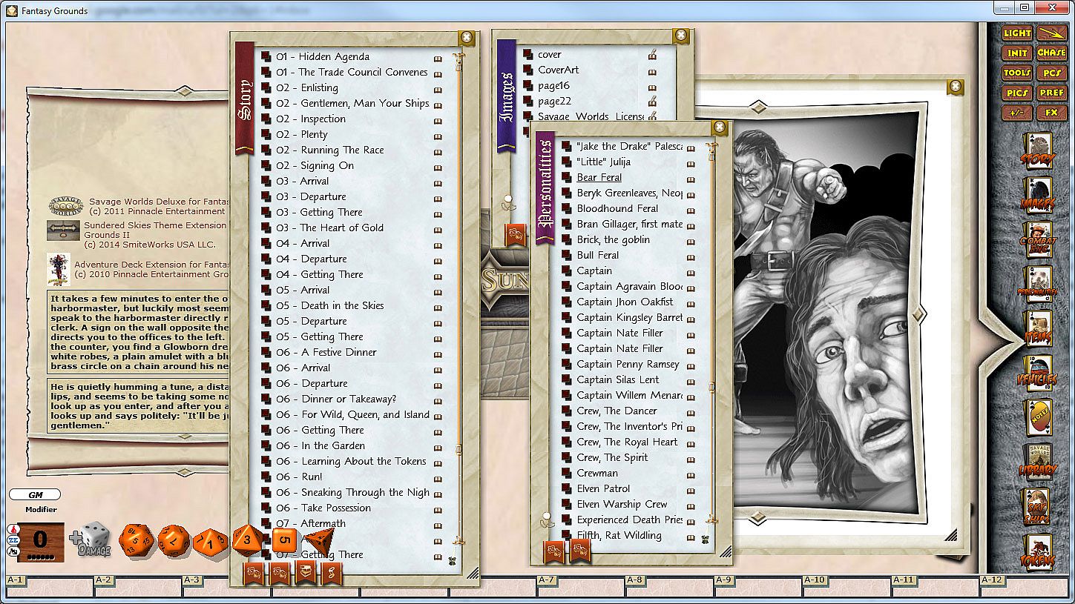Open the Elven Warship Crew personality

(622, 505)
